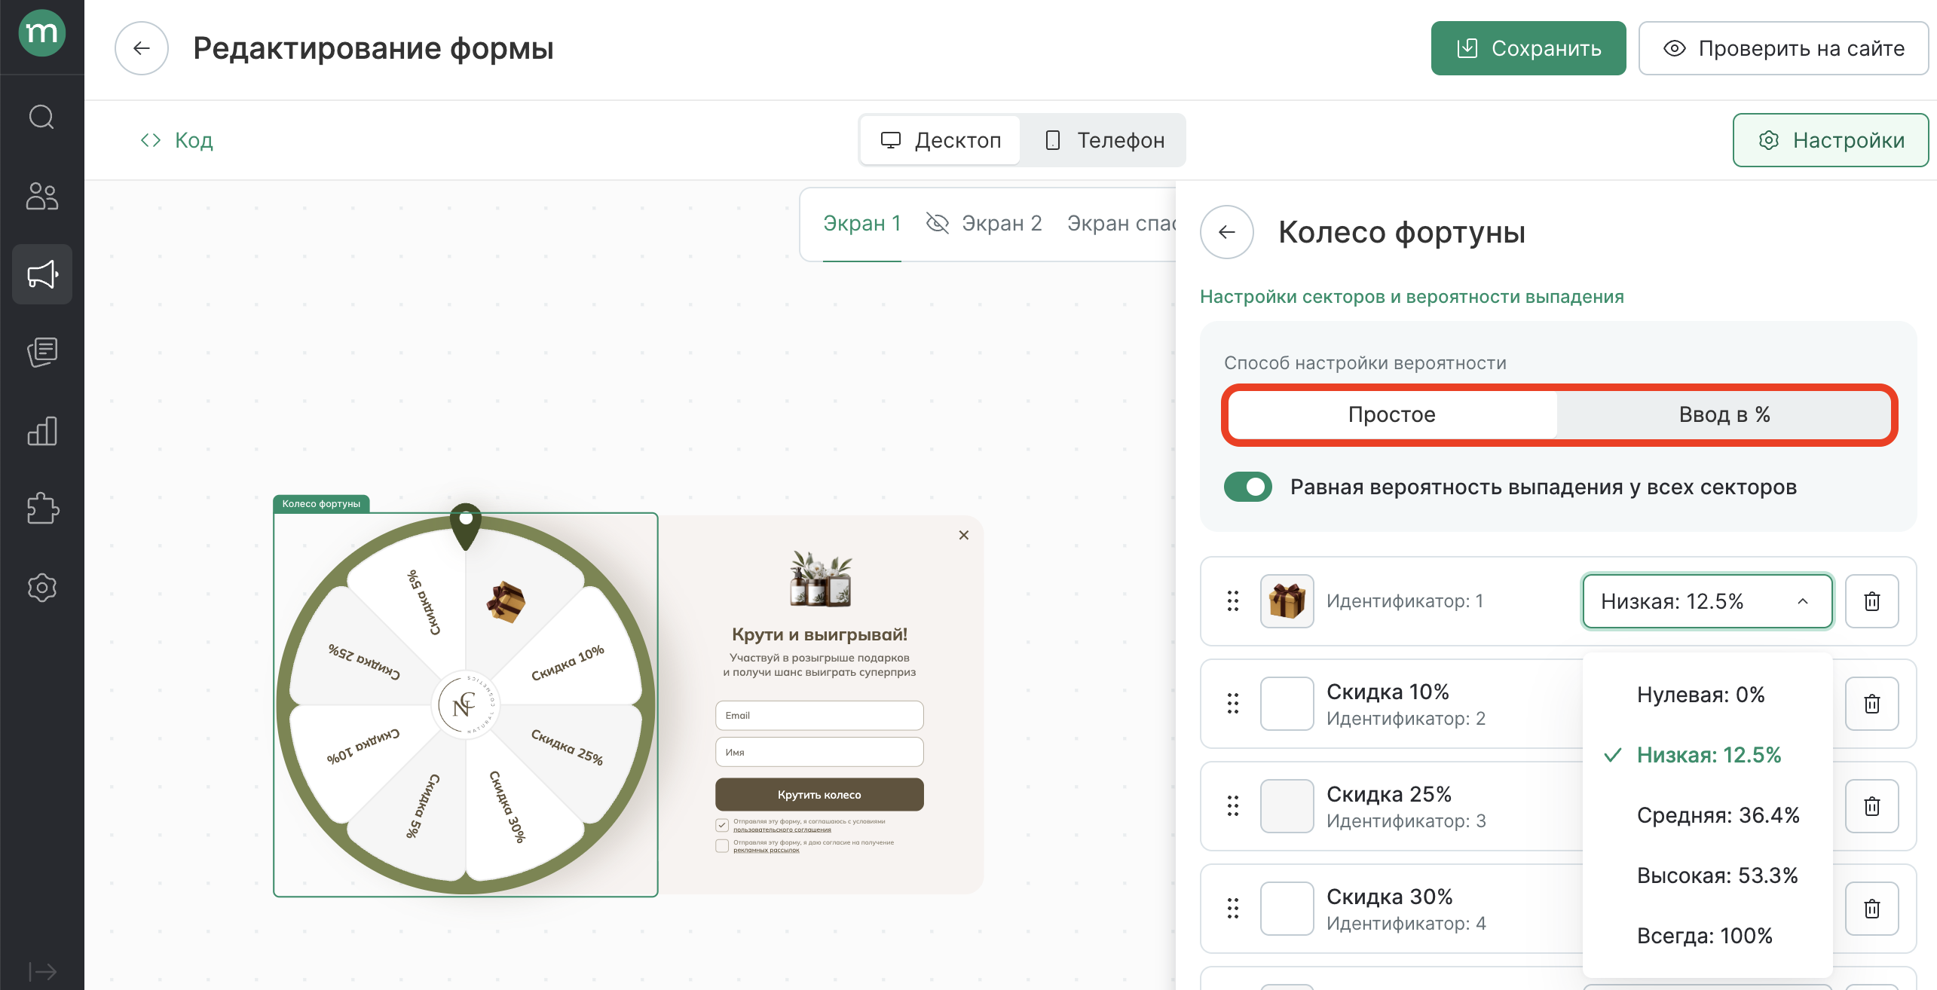Delete the sector with Идентификатор 1
This screenshot has width=1937, height=990.
[1871, 601]
